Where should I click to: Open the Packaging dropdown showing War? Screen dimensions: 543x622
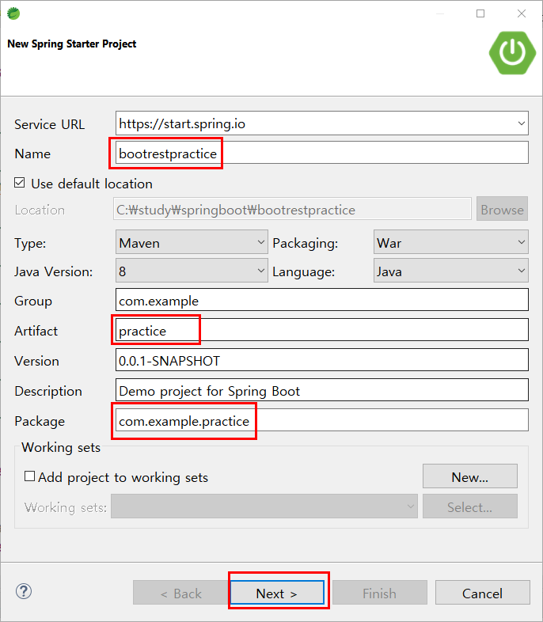(451, 242)
